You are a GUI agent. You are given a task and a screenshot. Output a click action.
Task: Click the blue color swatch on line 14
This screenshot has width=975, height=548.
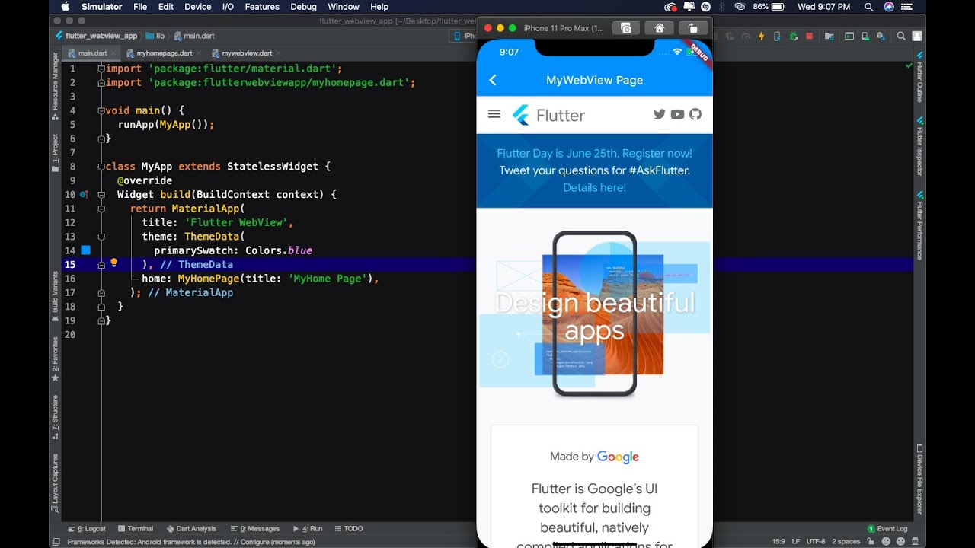coord(85,250)
